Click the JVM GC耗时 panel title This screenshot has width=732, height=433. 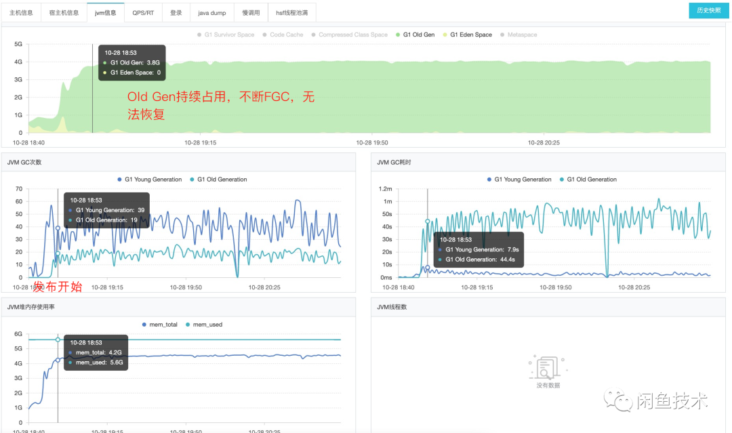(x=394, y=162)
